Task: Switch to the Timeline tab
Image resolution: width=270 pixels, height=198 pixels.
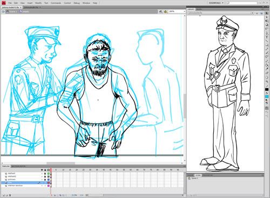Action: coord(5,166)
